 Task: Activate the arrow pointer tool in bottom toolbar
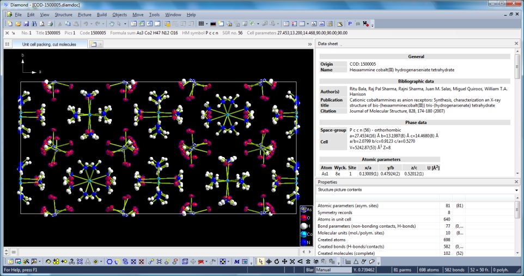point(261,261)
